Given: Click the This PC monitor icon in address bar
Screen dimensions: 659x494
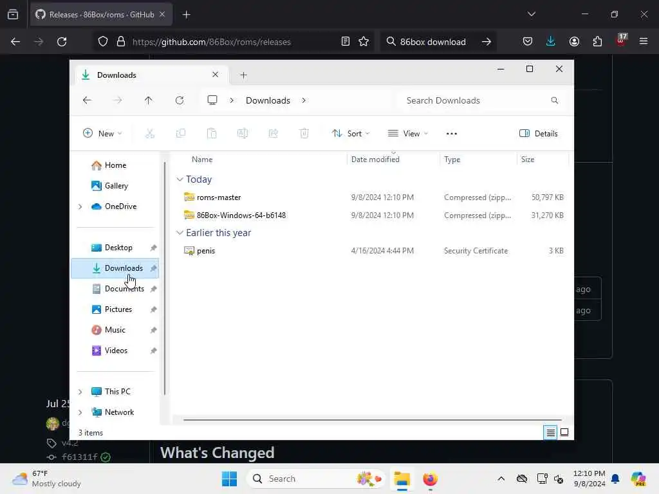Looking at the screenshot, I should pyautogui.click(x=212, y=100).
